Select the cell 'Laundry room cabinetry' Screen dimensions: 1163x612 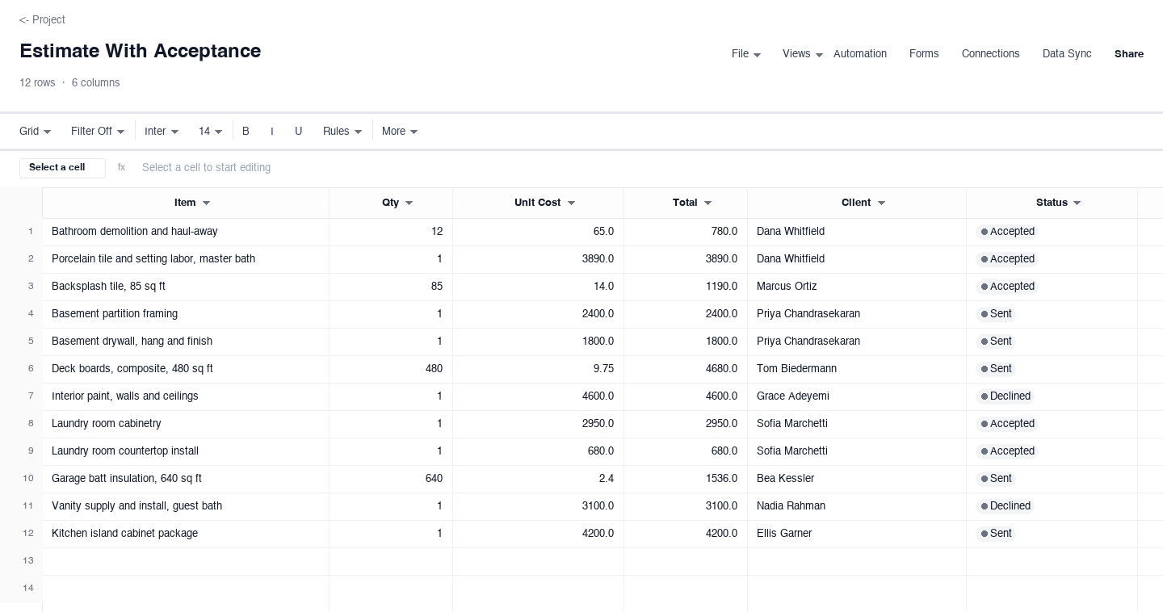click(x=186, y=424)
